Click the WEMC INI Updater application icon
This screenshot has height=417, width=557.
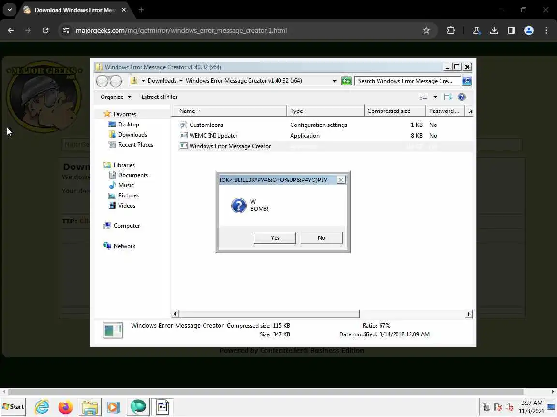(183, 135)
